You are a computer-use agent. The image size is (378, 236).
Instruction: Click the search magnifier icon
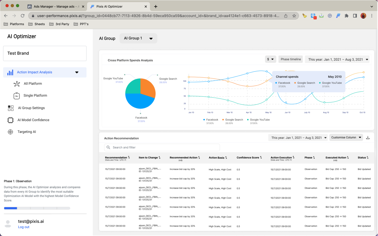[108, 147]
